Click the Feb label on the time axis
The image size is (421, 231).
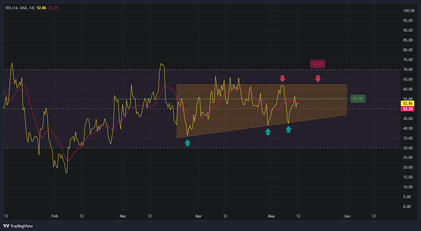(55, 216)
